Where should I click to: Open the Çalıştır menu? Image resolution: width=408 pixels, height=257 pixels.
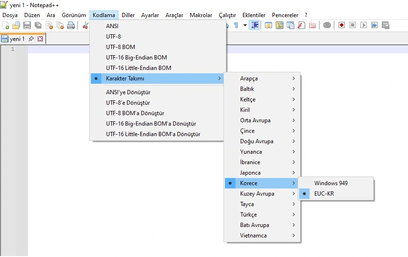(x=227, y=15)
